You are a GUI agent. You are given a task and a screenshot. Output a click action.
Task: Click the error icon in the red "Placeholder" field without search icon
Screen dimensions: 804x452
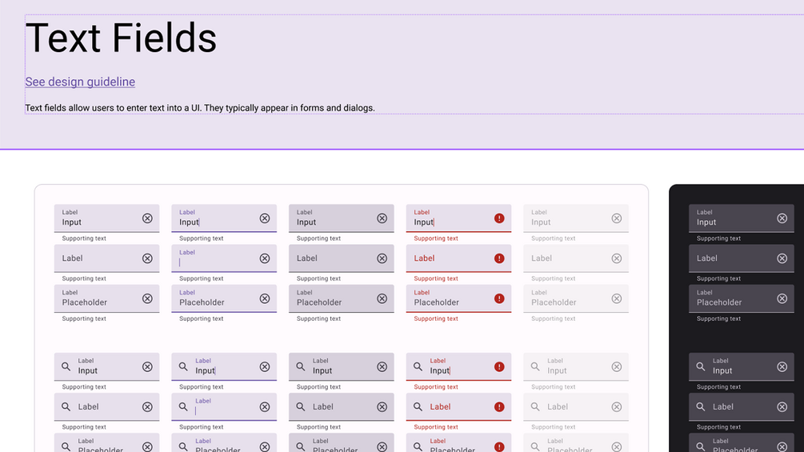(499, 298)
